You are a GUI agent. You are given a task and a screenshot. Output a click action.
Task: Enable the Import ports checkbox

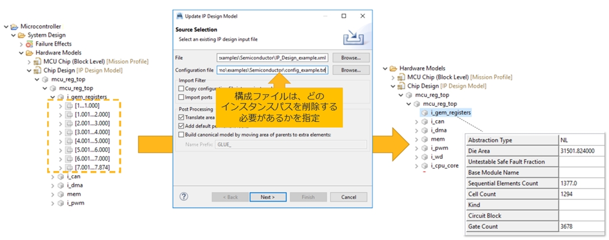pyautogui.click(x=181, y=97)
